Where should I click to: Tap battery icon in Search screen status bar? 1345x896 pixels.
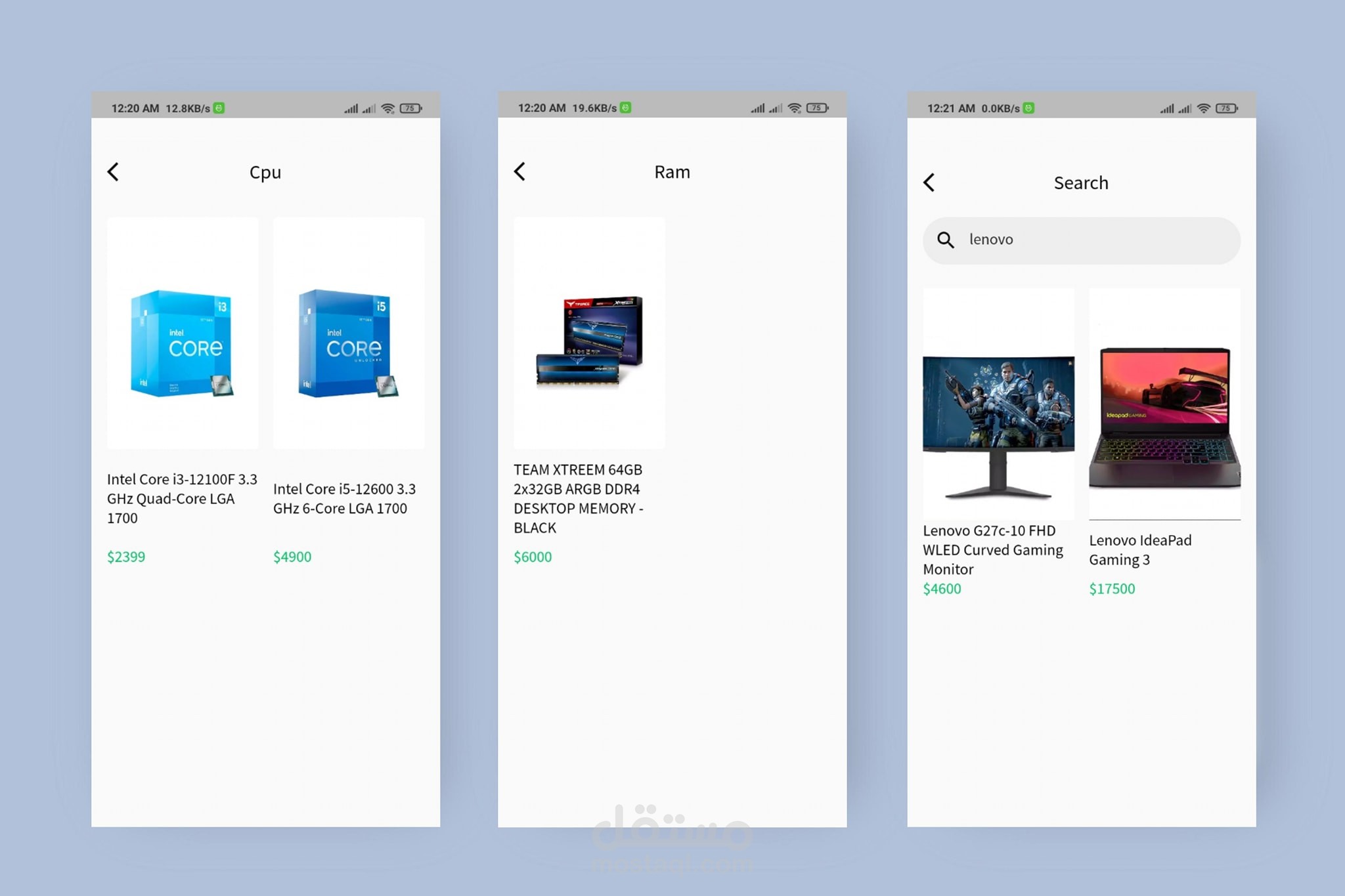click(x=1226, y=108)
